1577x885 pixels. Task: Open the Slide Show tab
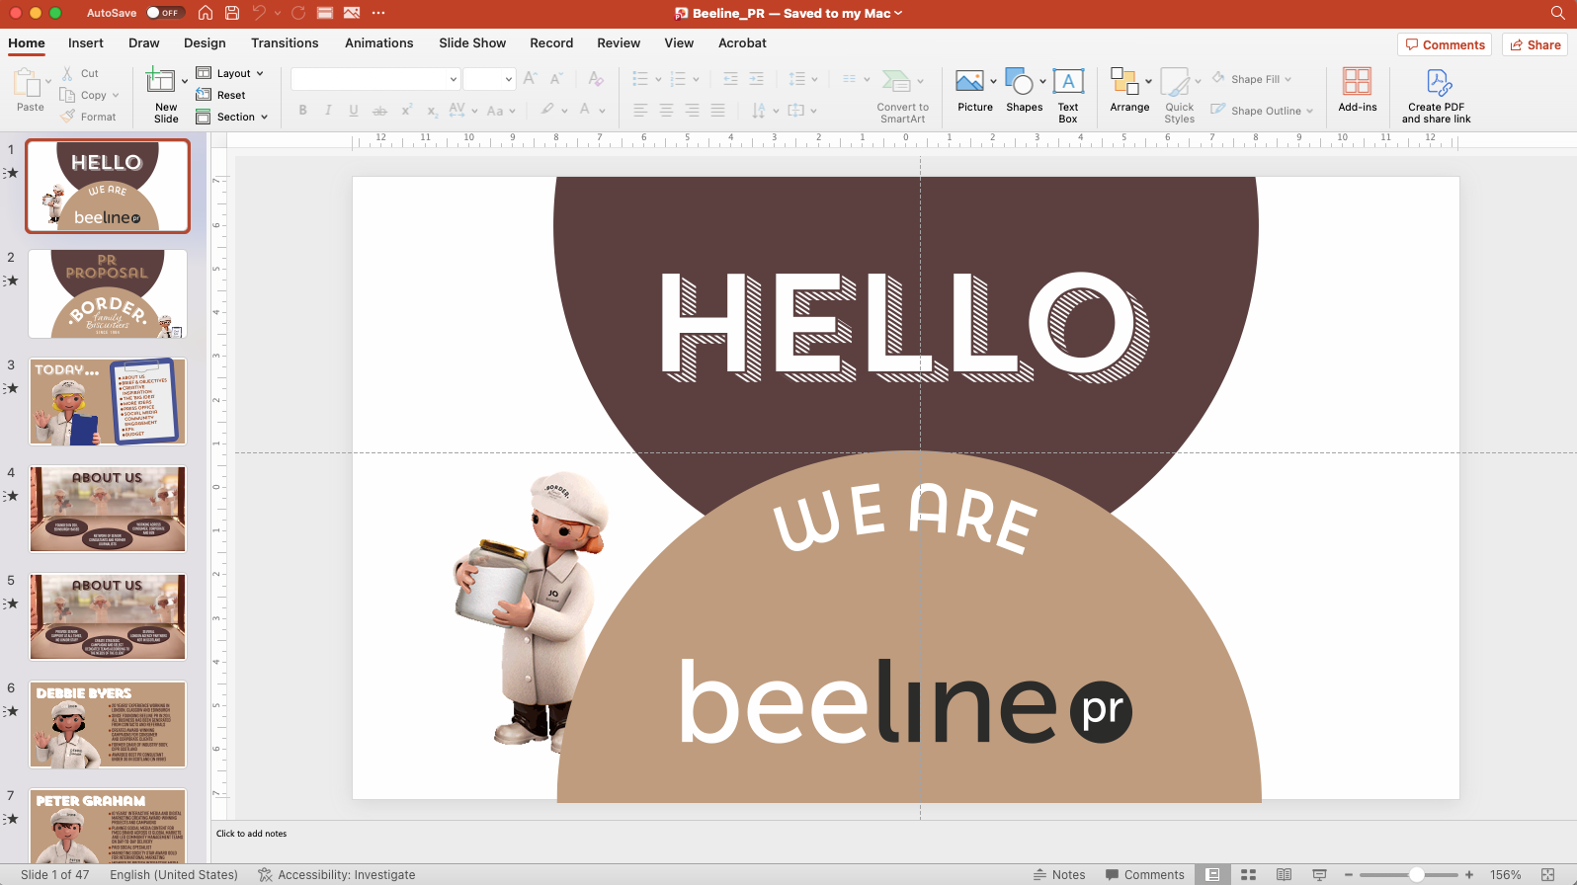point(472,42)
